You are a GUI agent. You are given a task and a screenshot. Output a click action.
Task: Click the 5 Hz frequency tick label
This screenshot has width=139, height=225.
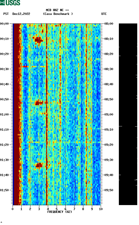(x=57, y=209)
